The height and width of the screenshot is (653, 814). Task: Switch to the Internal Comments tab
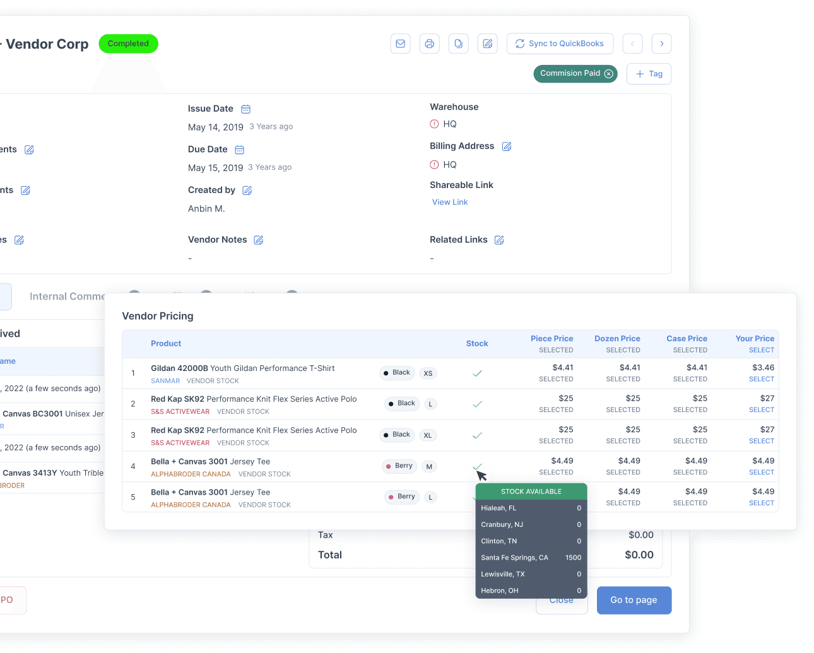67,297
